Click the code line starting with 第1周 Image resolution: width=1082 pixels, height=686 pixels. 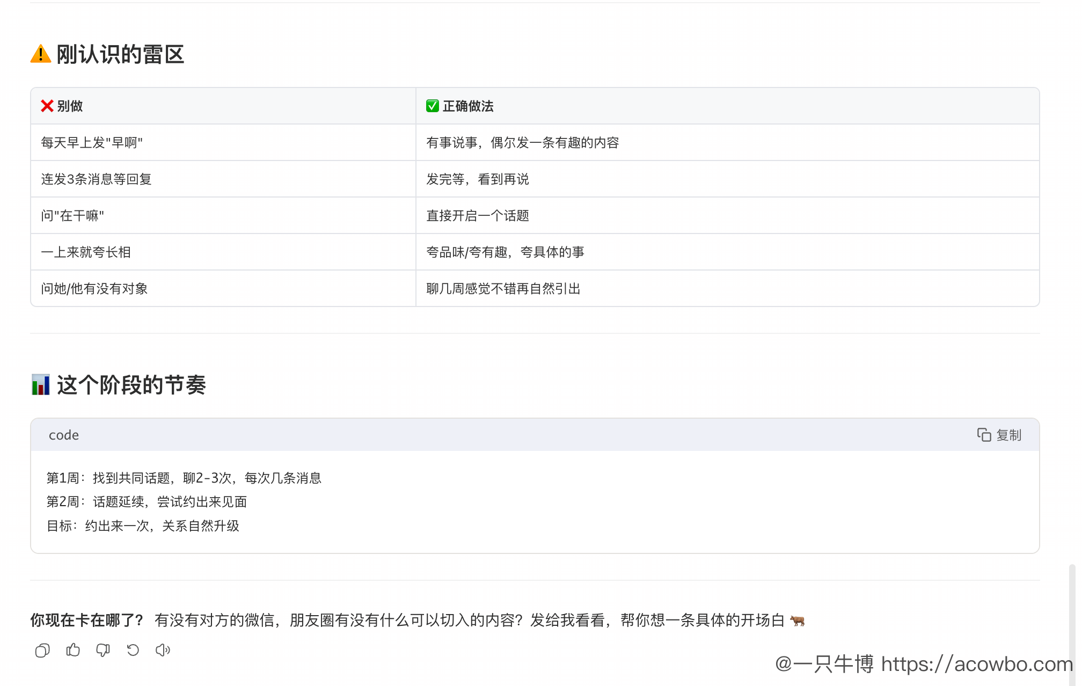coord(184,478)
